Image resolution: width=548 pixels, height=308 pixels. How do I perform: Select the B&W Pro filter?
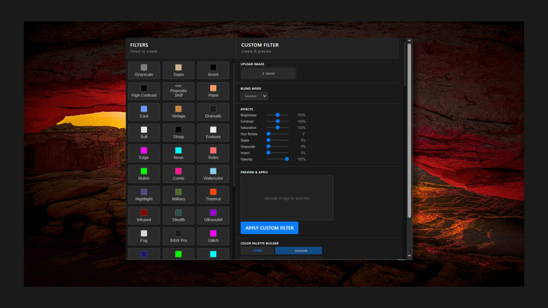click(178, 236)
